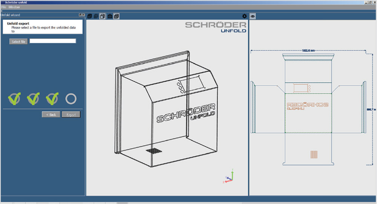The width and height of the screenshot is (377, 204).
Task: Restore the Schröder unfold window
Action: pyautogui.click(x=370, y=2)
